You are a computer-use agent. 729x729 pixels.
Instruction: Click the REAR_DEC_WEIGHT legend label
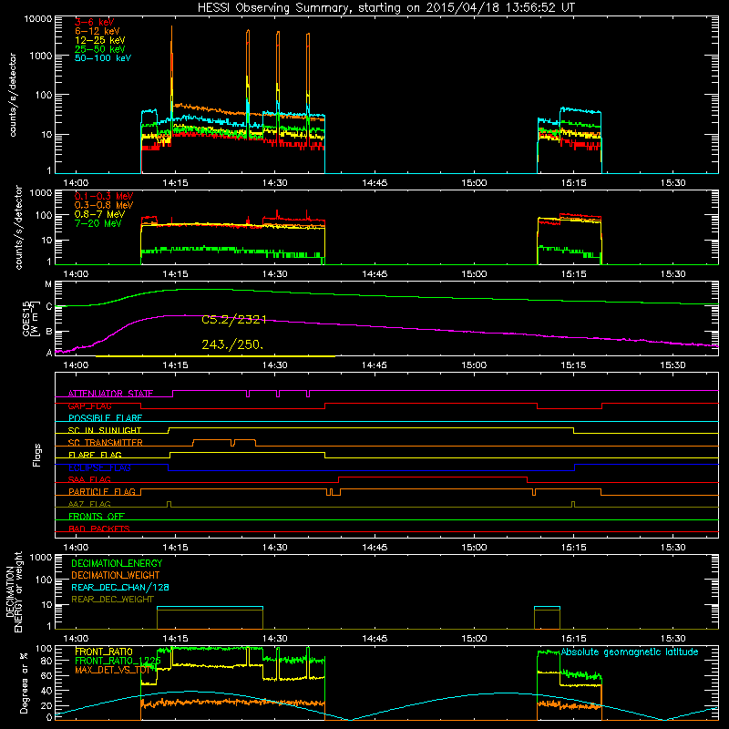112,600
